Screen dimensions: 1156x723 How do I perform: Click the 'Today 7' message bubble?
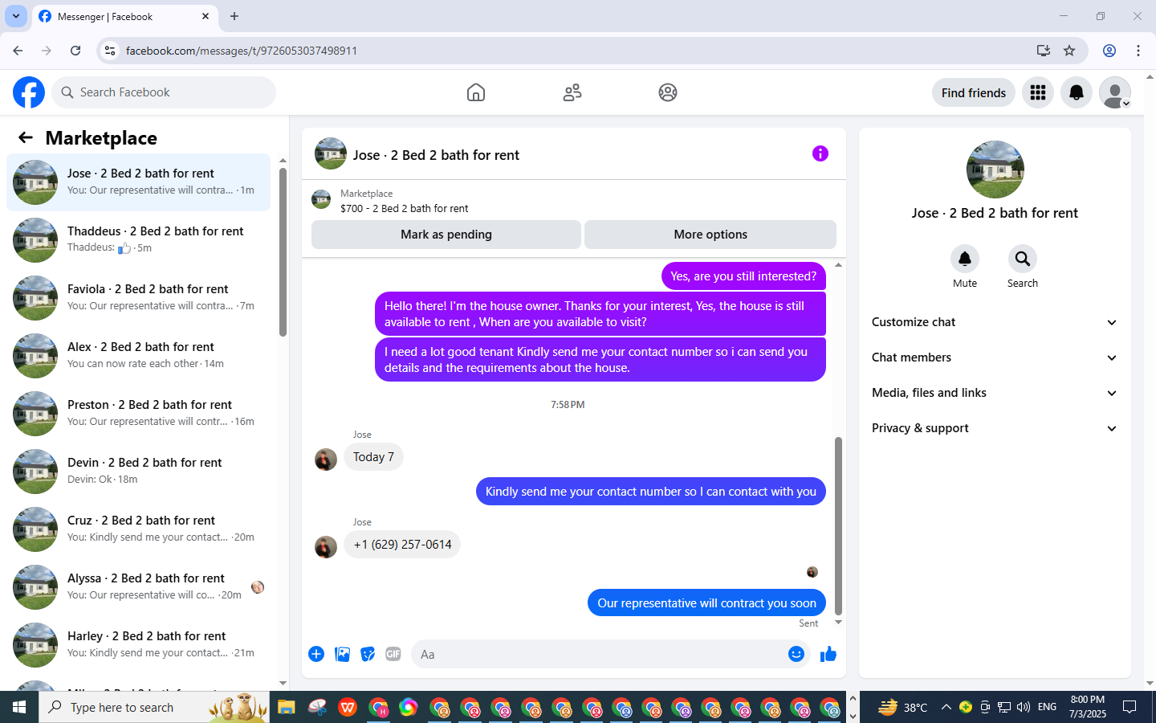373,457
